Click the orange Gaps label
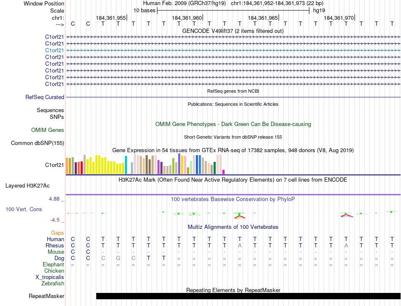The height and width of the screenshot is (306, 401). (57, 233)
